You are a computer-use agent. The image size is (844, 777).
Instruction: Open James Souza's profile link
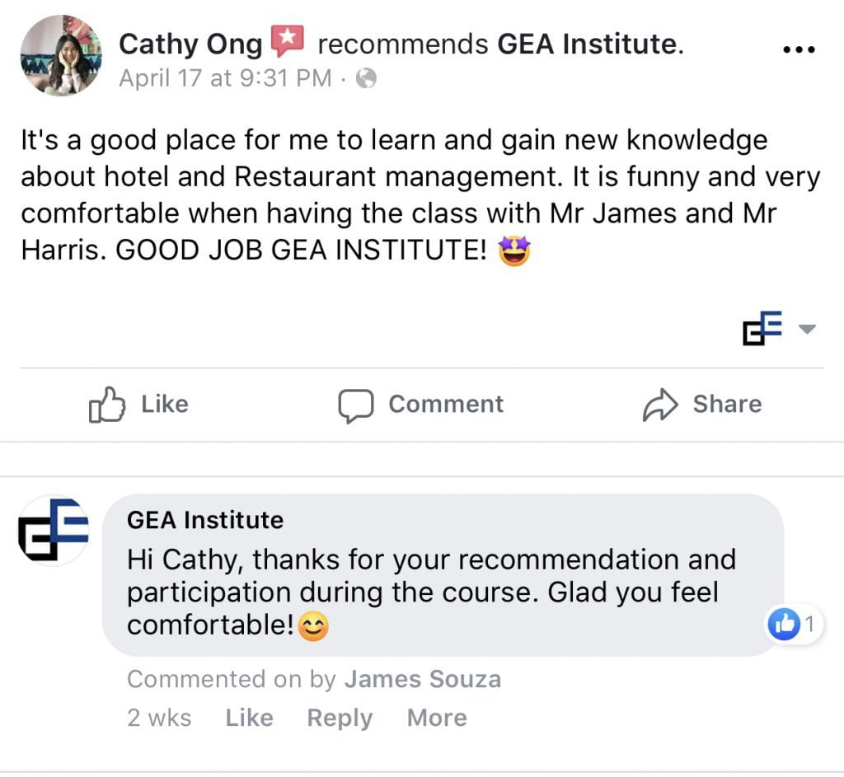pos(422,679)
